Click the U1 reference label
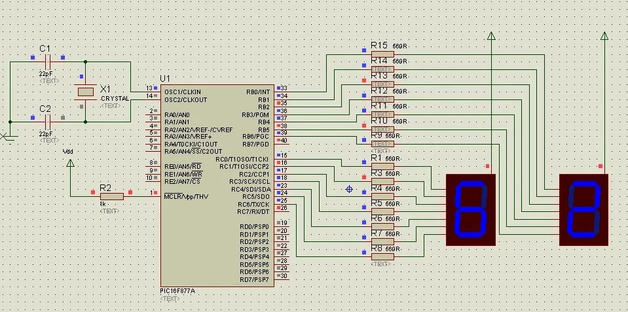 pos(164,78)
